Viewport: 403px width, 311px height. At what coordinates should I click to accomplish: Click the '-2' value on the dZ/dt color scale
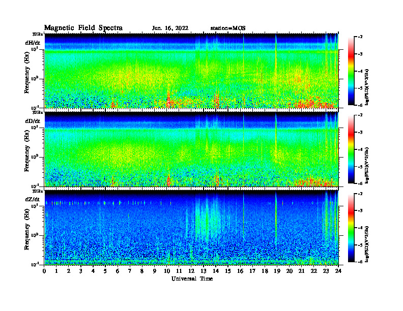pyautogui.click(x=360, y=194)
